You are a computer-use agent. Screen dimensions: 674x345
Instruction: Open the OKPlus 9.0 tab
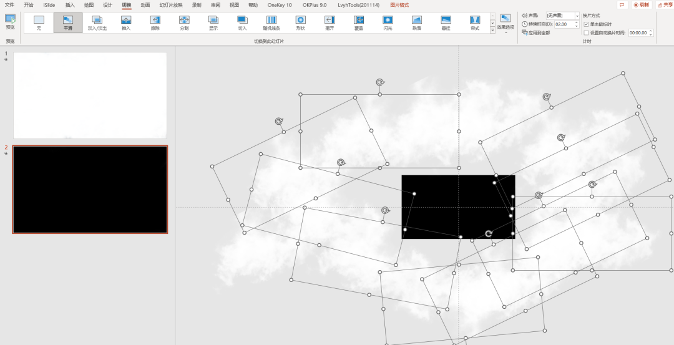click(x=314, y=5)
